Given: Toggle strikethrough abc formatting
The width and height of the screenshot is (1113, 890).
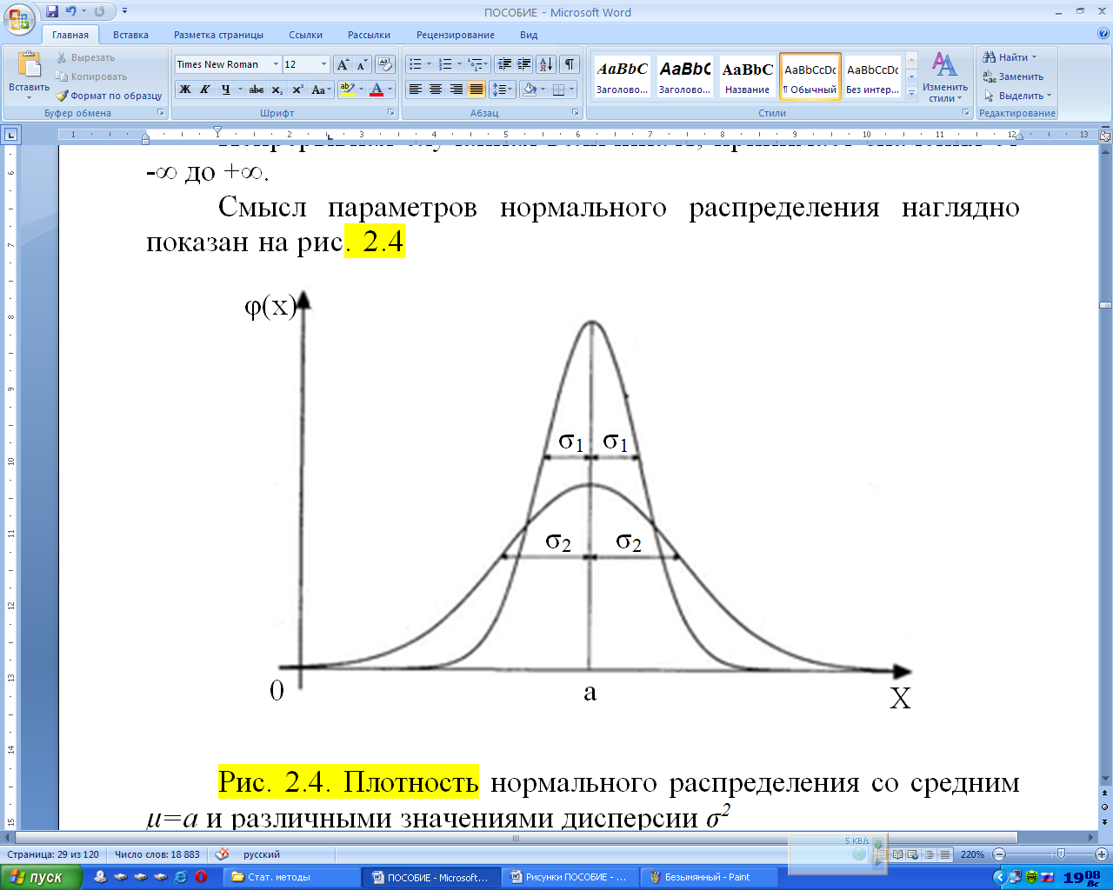Looking at the screenshot, I should 257,89.
